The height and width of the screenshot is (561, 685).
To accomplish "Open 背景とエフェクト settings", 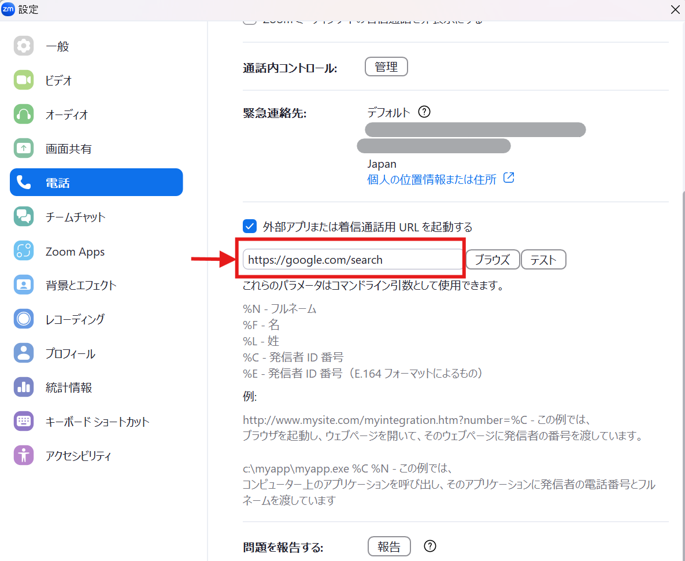I will (x=96, y=285).
